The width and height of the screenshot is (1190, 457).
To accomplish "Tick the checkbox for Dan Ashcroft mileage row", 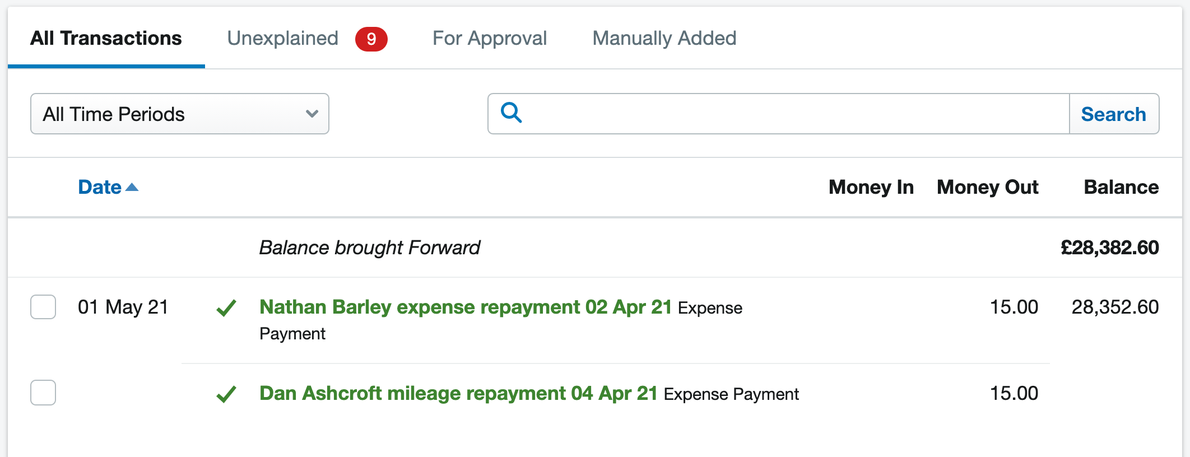I will pos(43,393).
